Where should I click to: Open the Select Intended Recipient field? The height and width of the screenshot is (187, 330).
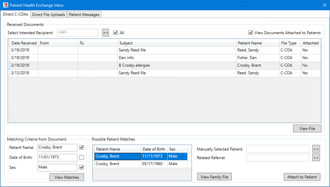point(78,32)
